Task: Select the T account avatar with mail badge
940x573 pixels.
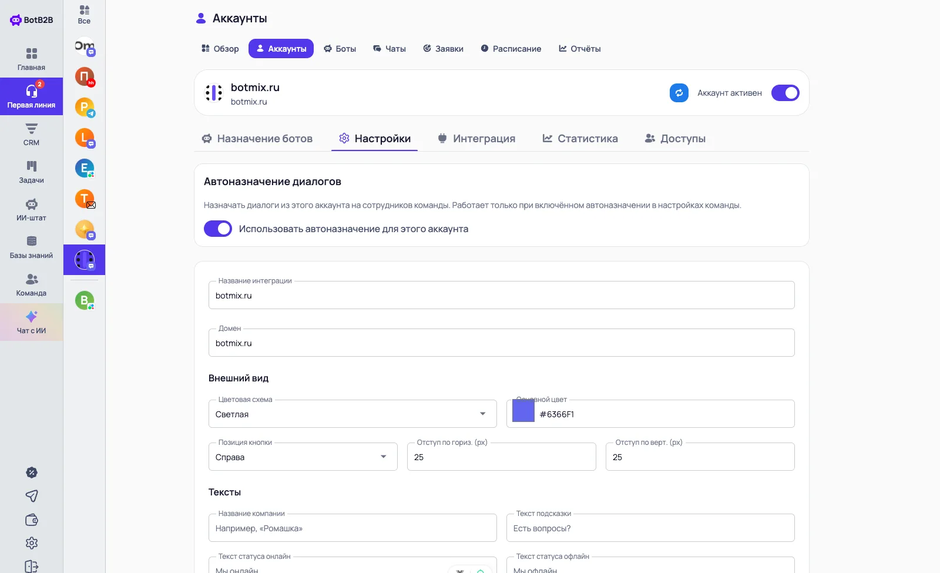Action: pos(85,199)
